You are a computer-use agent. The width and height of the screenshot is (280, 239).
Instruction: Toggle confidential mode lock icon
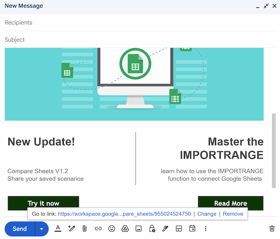pos(152,229)
